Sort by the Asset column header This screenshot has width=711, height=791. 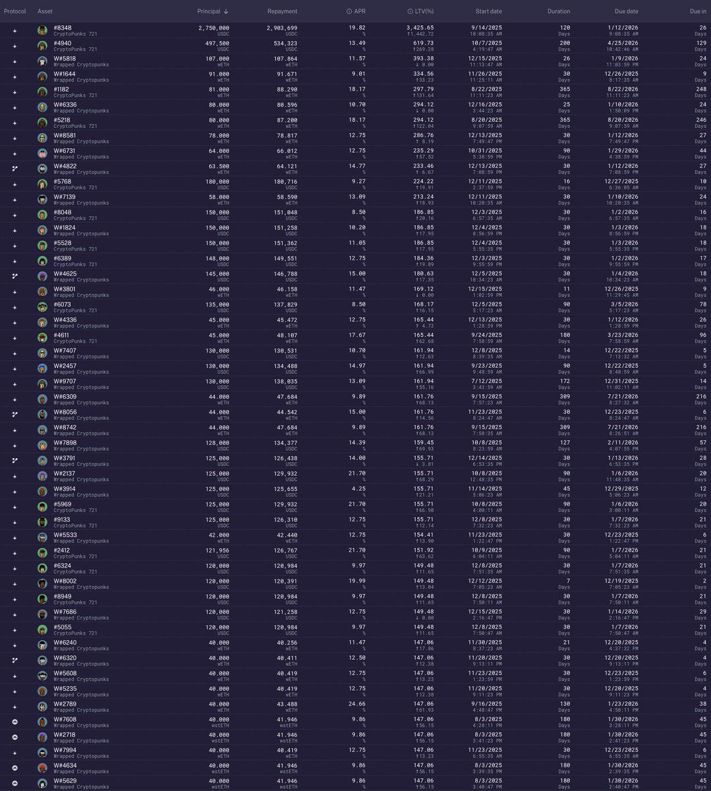point(45,11)
